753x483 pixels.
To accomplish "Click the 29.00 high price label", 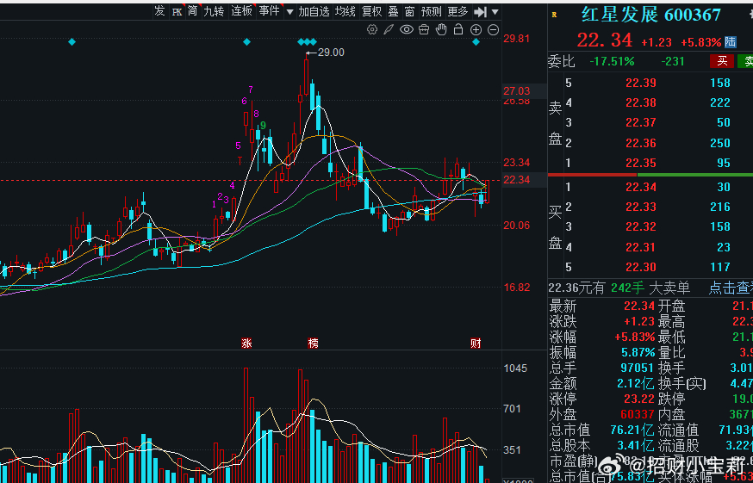I will 331,53.
